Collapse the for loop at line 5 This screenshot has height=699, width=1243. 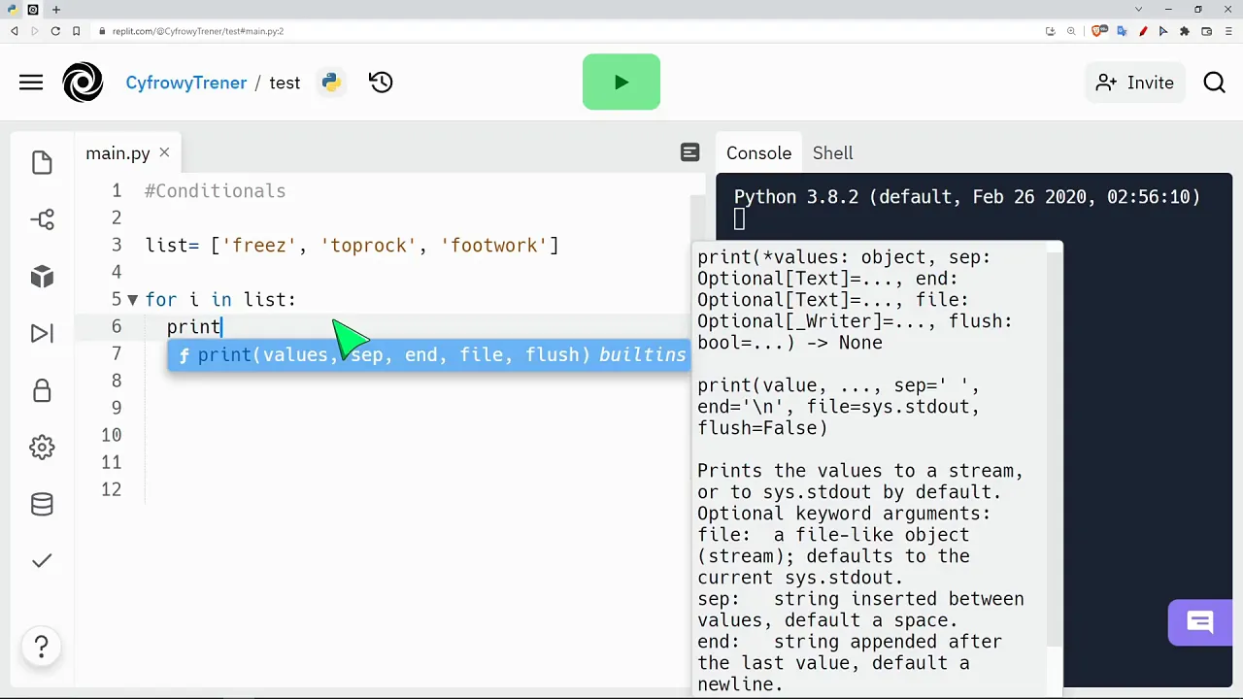[133, 300]
